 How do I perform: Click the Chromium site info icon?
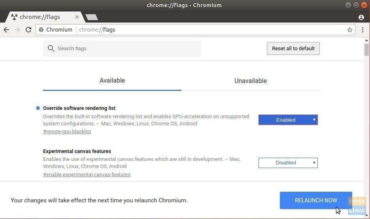(41, 30)
